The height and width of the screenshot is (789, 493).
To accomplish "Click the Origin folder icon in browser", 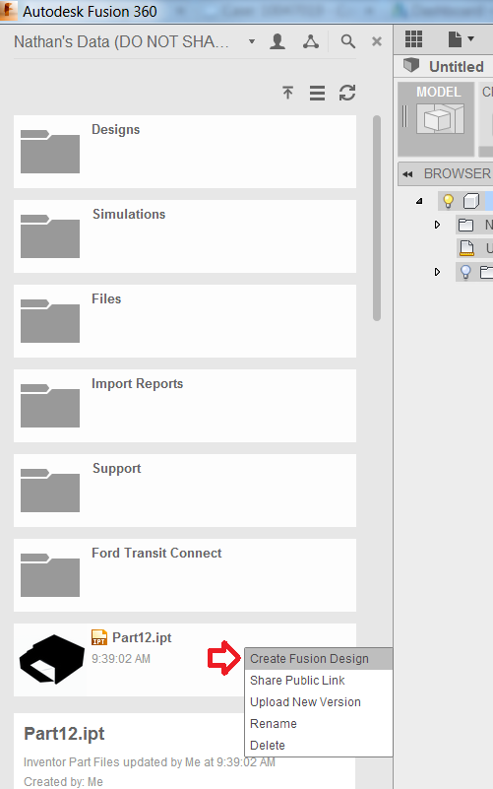I will point(486,272).
